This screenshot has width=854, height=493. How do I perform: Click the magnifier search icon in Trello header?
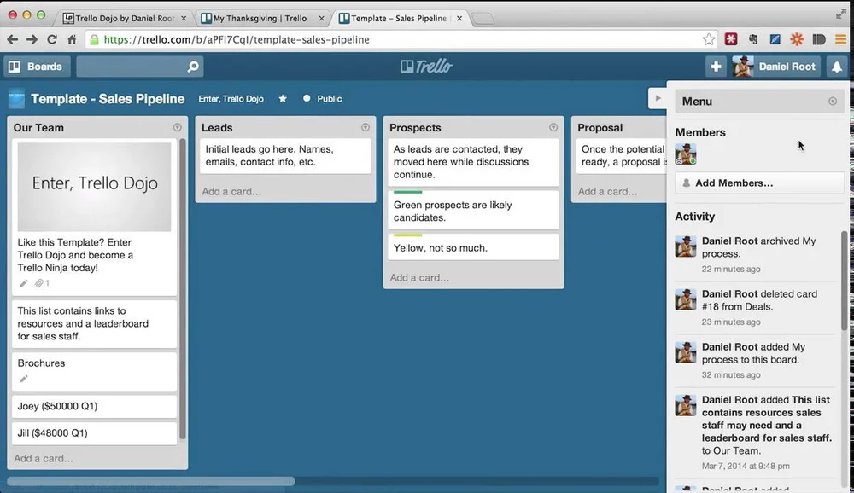(193, 67)
